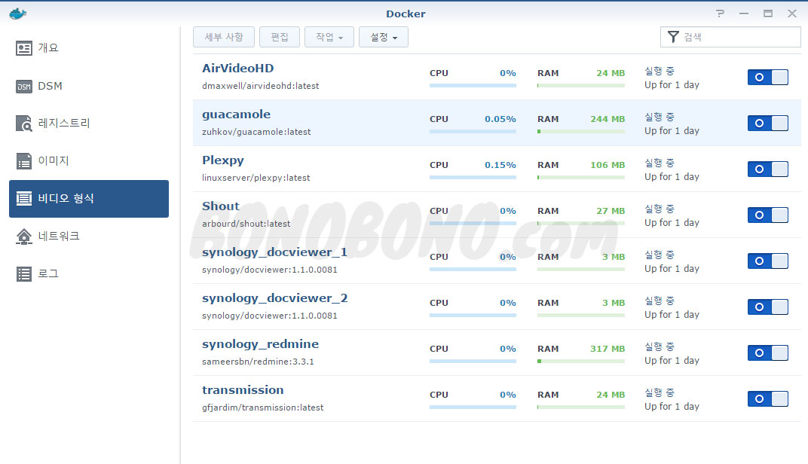Click the 0.15% CPU value for Plexpy
Screen dimensions: 808x464
coord(500,165)
